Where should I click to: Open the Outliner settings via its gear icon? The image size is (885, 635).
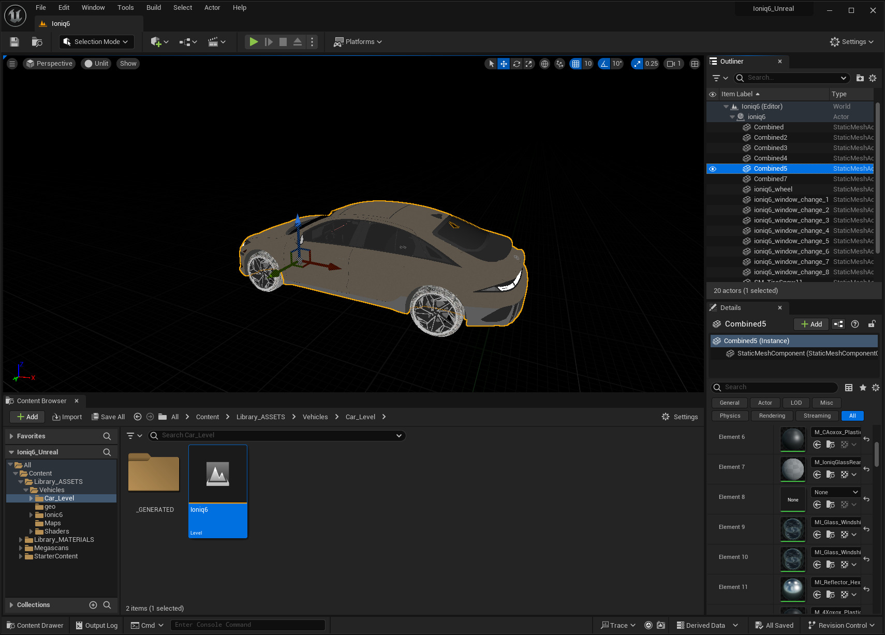point(873,78)
